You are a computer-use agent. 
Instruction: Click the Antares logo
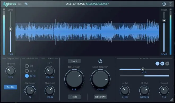coord(9,4)
